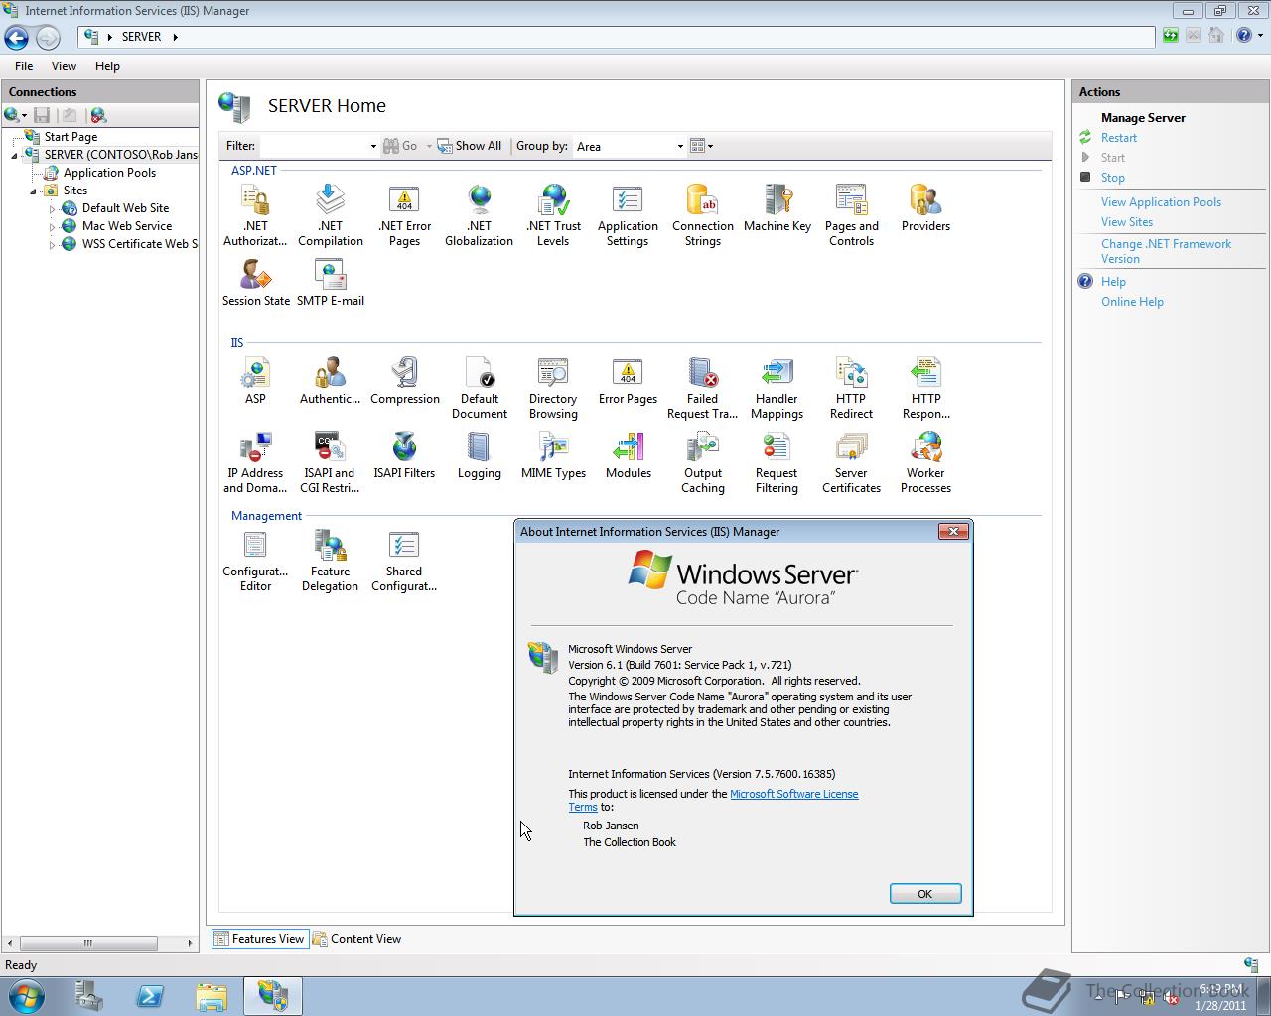The height and width of the screenshot is (1016, 1271).
Task: Open the Default Document feature
Action: (479, 388)
